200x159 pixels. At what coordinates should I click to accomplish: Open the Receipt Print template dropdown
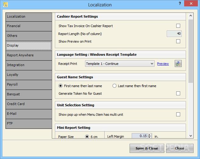(120, 64)
